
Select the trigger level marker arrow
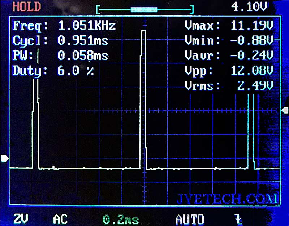tap(285, 110)
